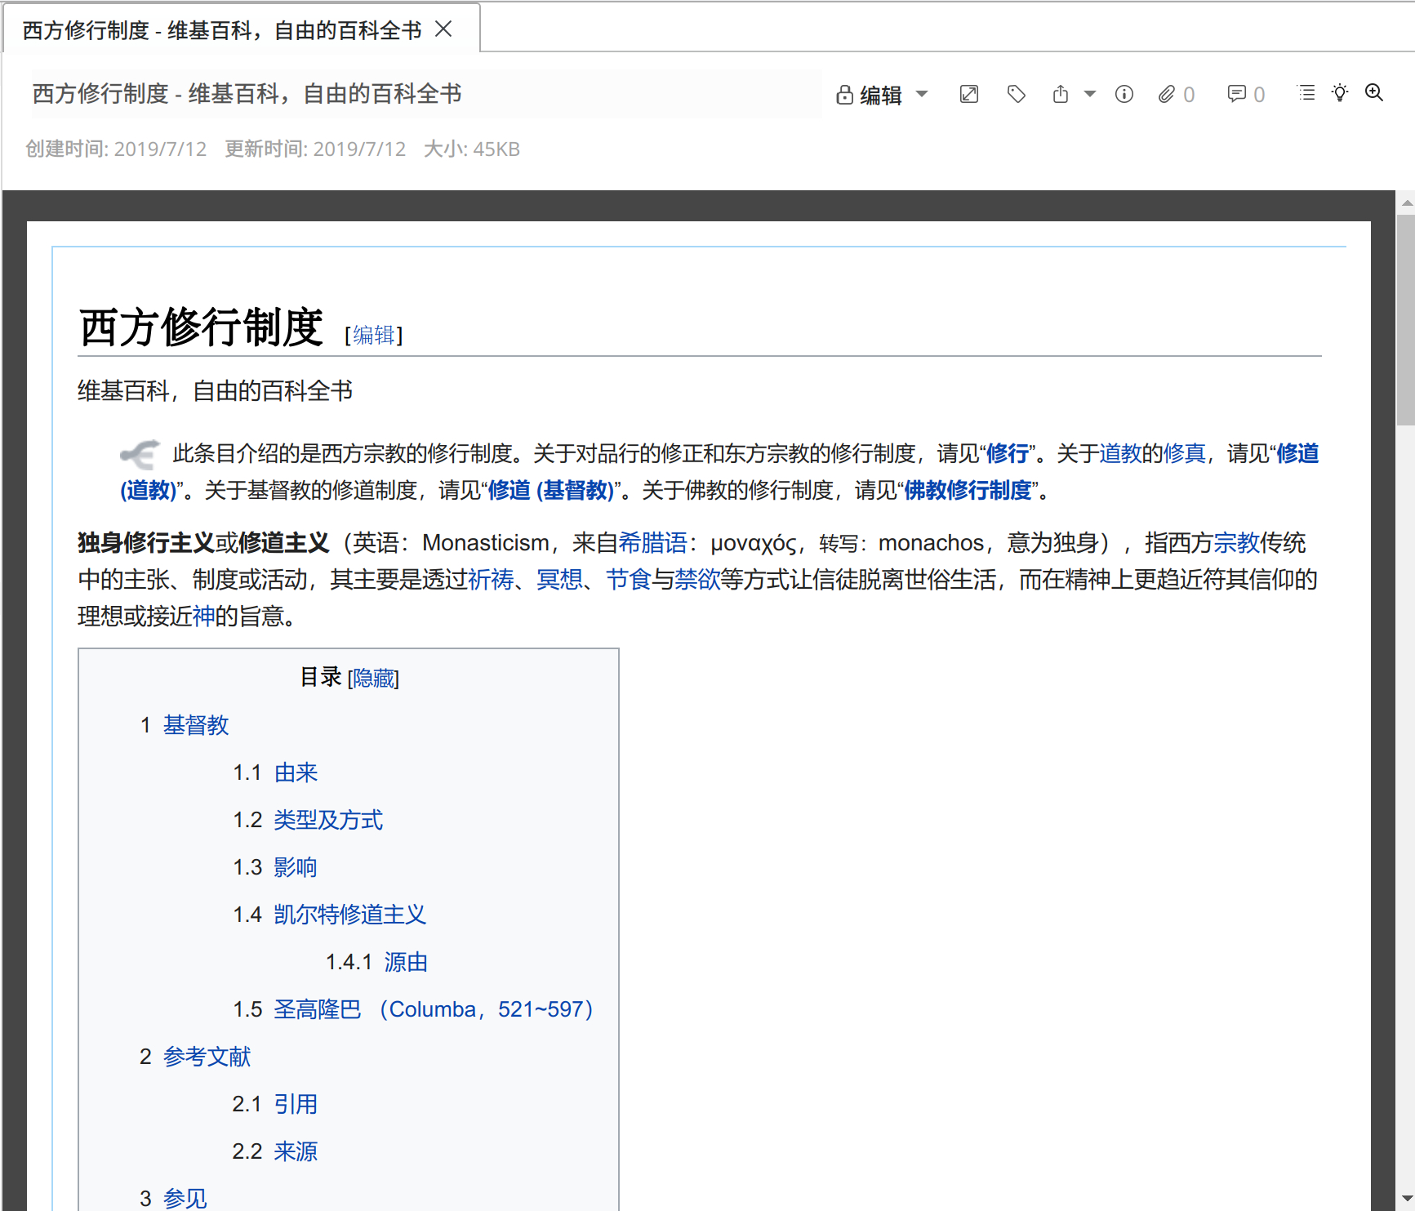1415x1211 pixels.
Task: Expand the dropdown arrow next to 编辑
Action: pos(922,94)
